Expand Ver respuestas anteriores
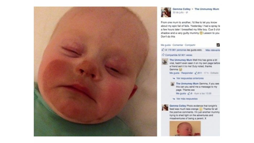This screenshot has width=254, height=143. [190, 78]
